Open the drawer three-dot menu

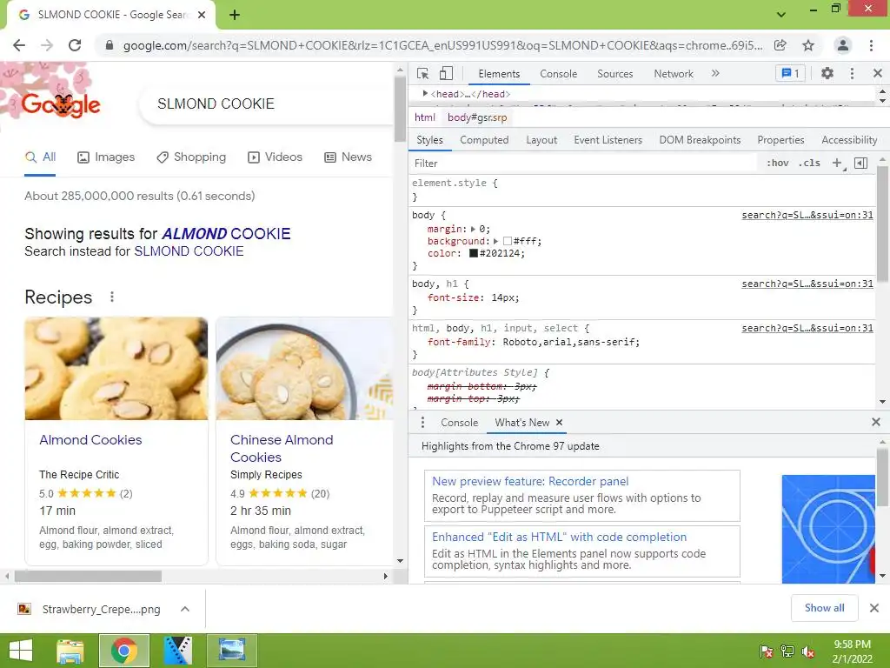[x=422, y=422]
